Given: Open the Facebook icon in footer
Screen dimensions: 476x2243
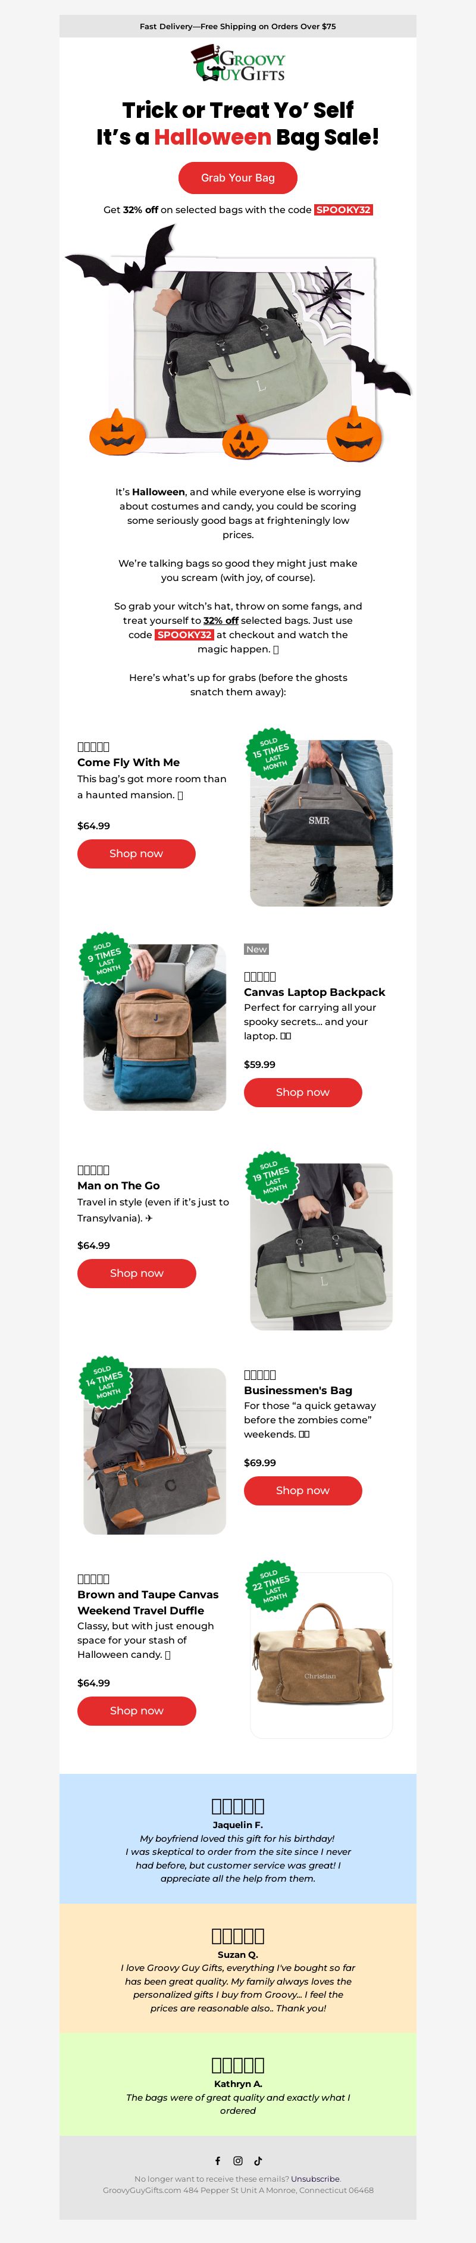Looking at the screenshot, I should [x=218, y=2160].
